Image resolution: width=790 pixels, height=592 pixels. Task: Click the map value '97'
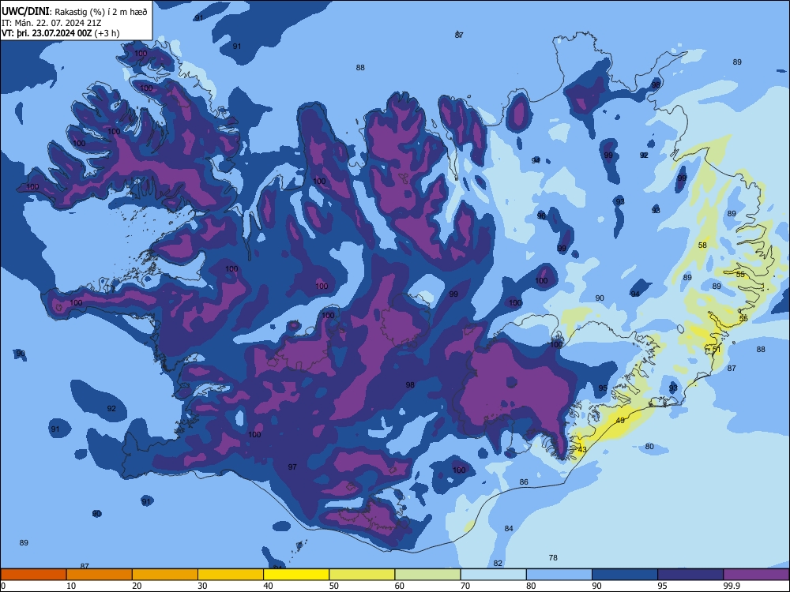(x=292, y=467)
